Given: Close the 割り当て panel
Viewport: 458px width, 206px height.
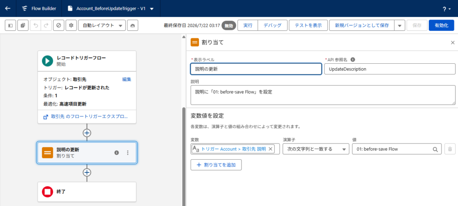Looking at the screenshot, I should [x=453, y=42].
